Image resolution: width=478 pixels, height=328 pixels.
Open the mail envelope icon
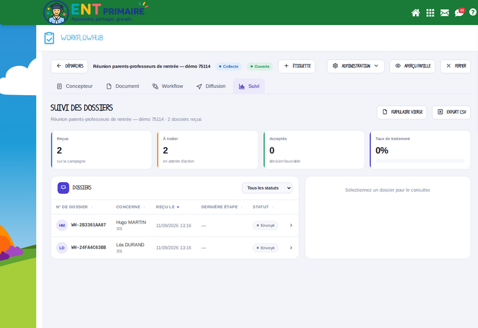point(444,13)
